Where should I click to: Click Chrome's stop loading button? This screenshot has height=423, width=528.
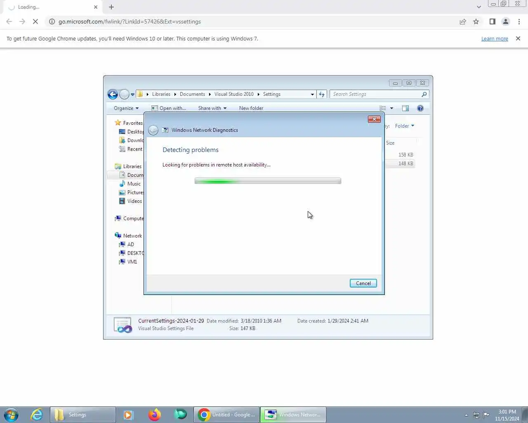tap(35, 21)
